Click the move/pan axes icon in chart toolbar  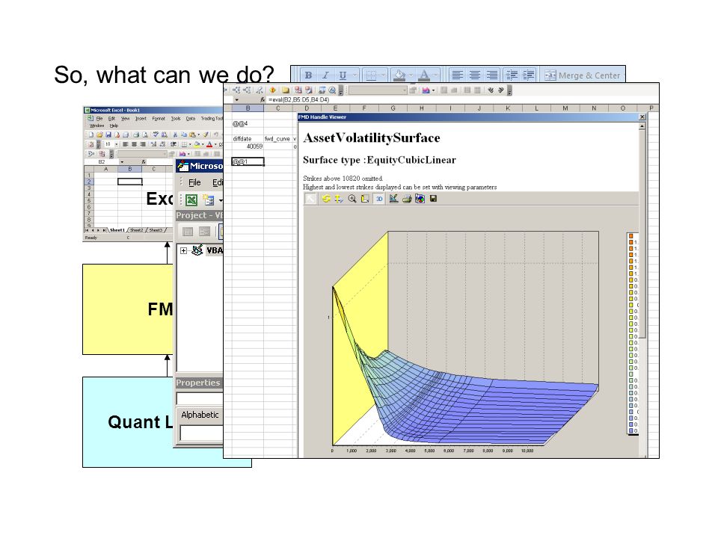(x=339, y=199)
